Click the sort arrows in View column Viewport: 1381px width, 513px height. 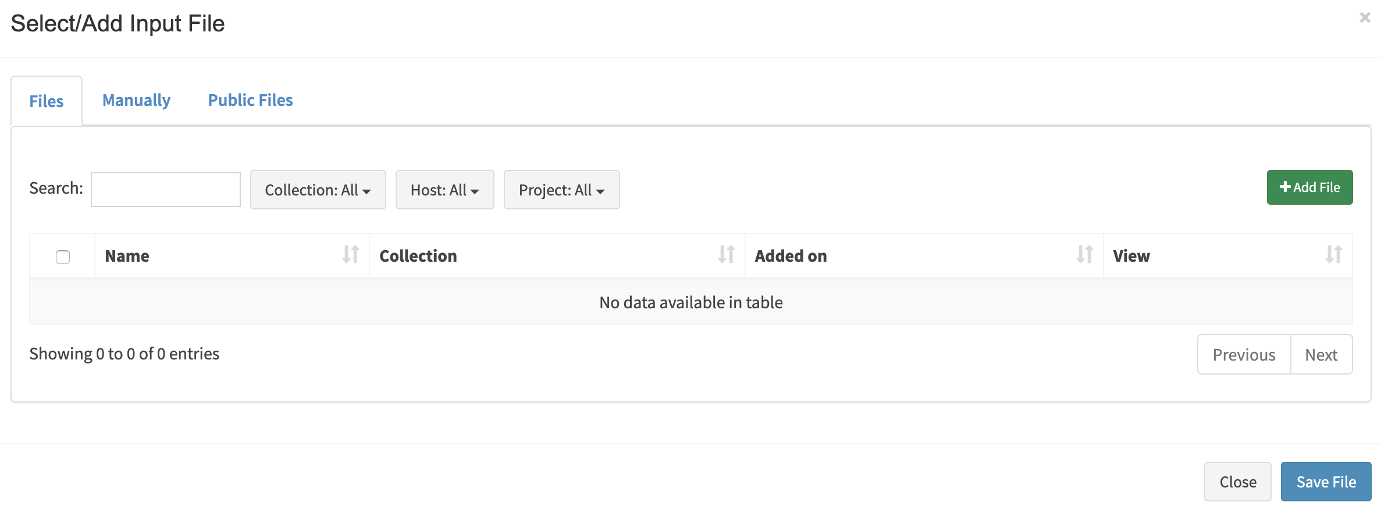1334,255
